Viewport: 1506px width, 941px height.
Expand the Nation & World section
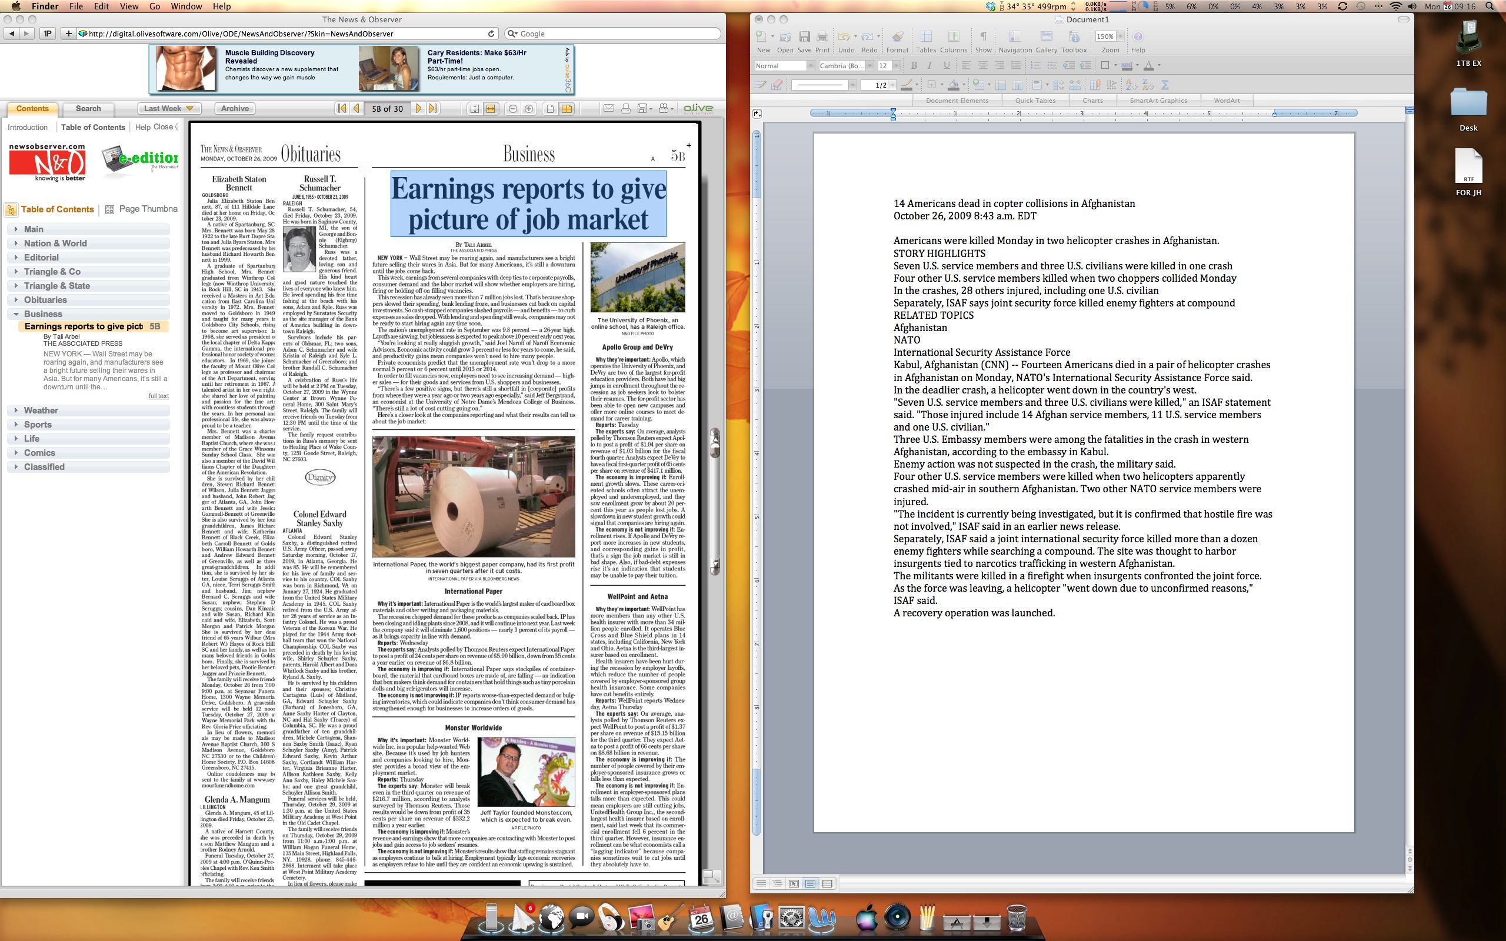tap(88, 243)
